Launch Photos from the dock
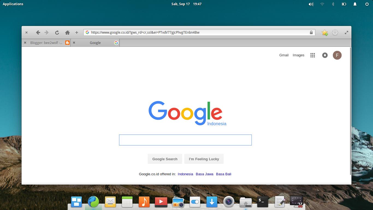Viewport: 373px width, 210px height. point(178,202)
